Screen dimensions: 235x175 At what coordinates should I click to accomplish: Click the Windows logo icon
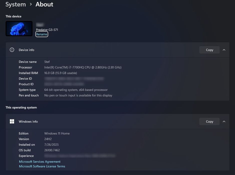12,121
